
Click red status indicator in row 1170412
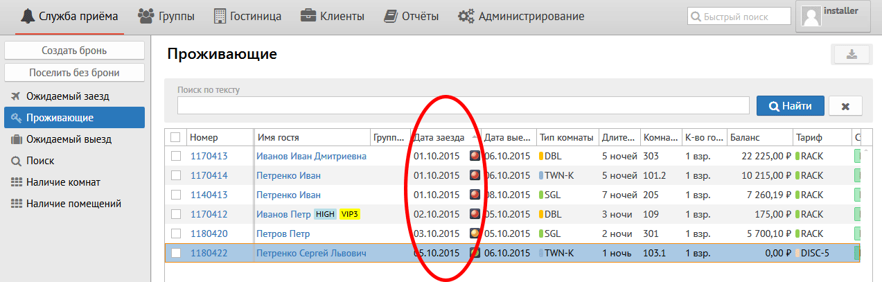(x=475, y=214)
